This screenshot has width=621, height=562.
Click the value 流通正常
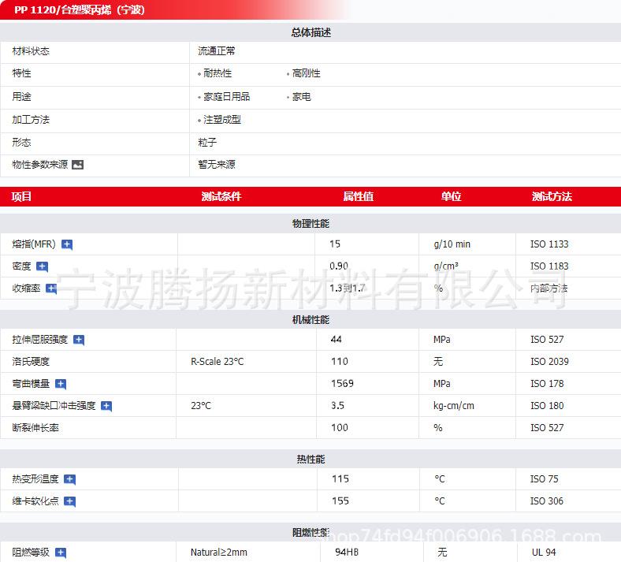pyautogui.click(x=217, y=51)
